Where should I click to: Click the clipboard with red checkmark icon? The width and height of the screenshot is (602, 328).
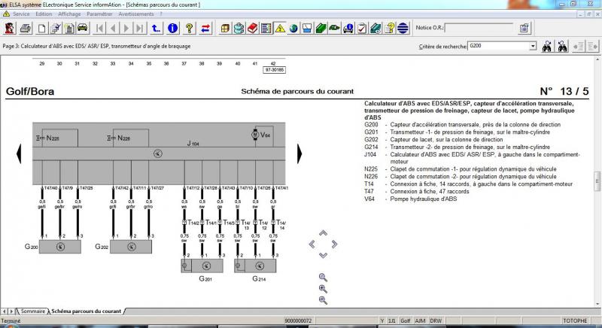(x=362, y=28)
